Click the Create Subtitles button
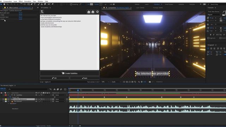This screenshot has height=127, width=226. pyautogui.click(x=70, y=73)
